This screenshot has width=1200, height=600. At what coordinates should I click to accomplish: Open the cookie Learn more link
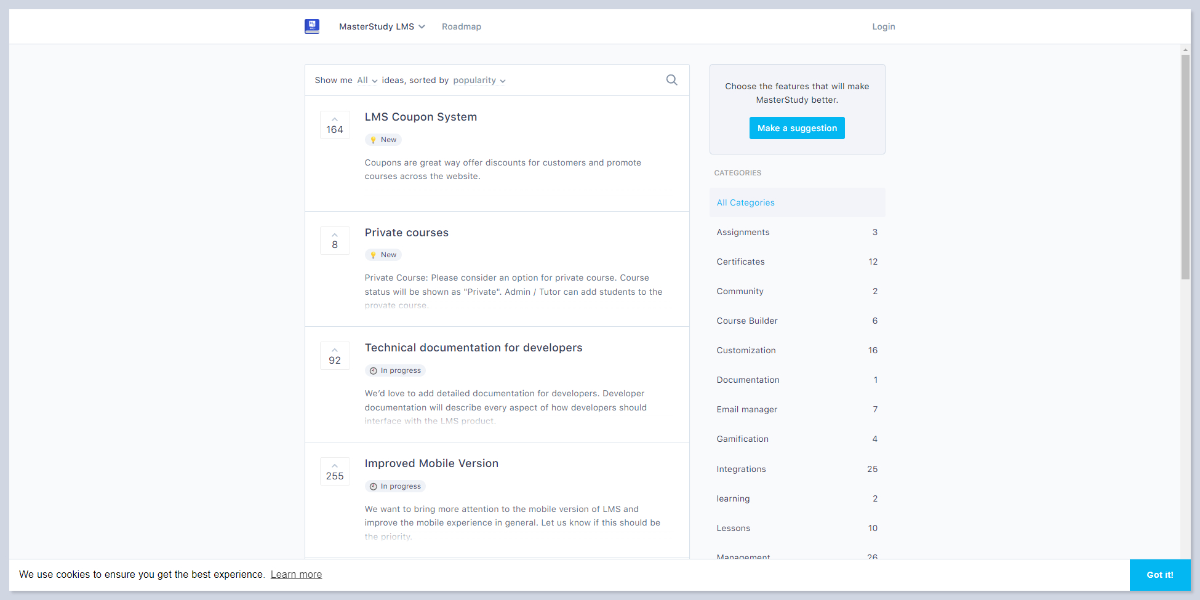coord(296,575)
